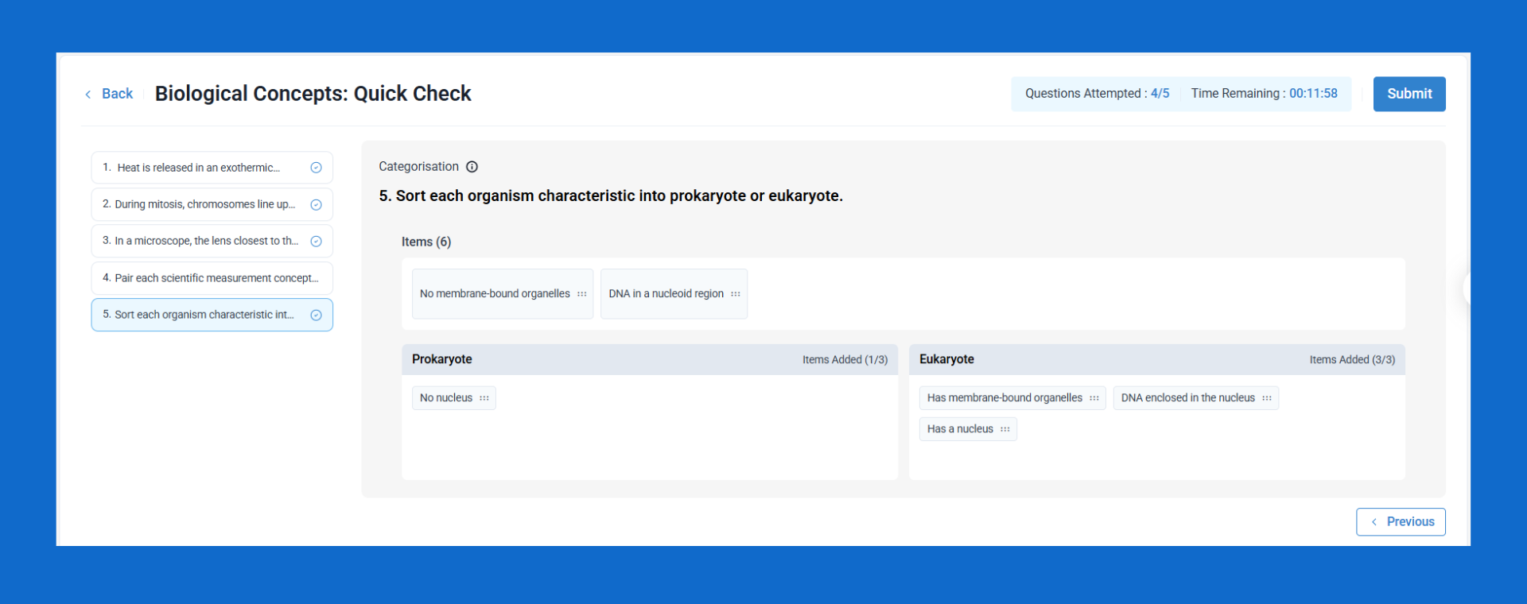1527x604 pixels.
Task: Click drag handle on 'Has a nucleus'
Action: (x=1005, y=429)
